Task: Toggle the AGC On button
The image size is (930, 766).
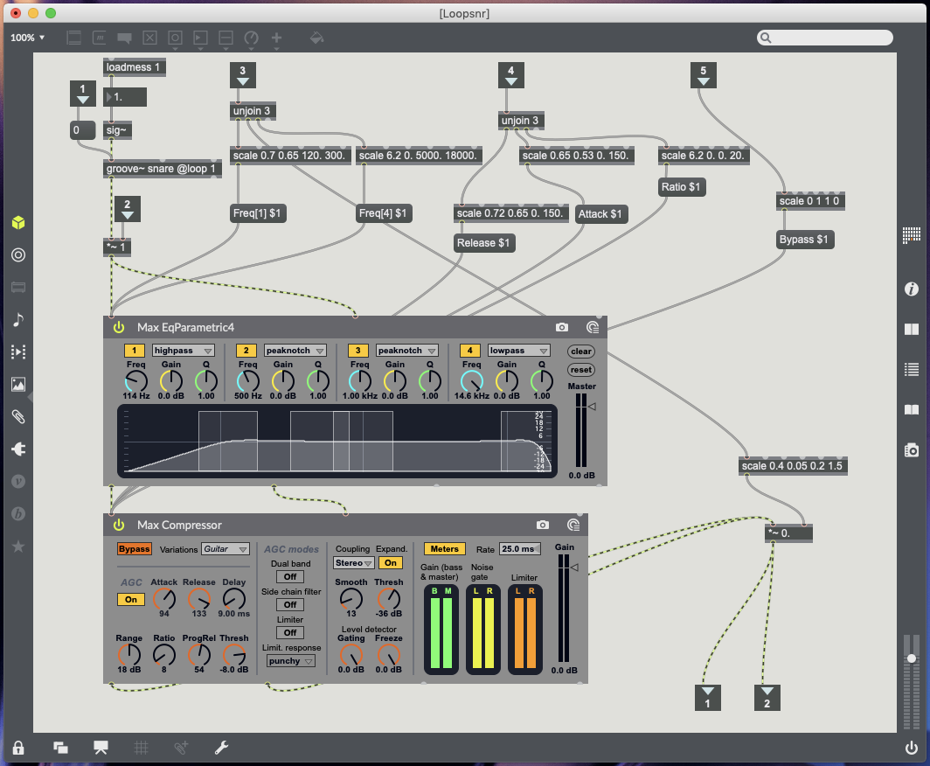Action: point(131,600)
